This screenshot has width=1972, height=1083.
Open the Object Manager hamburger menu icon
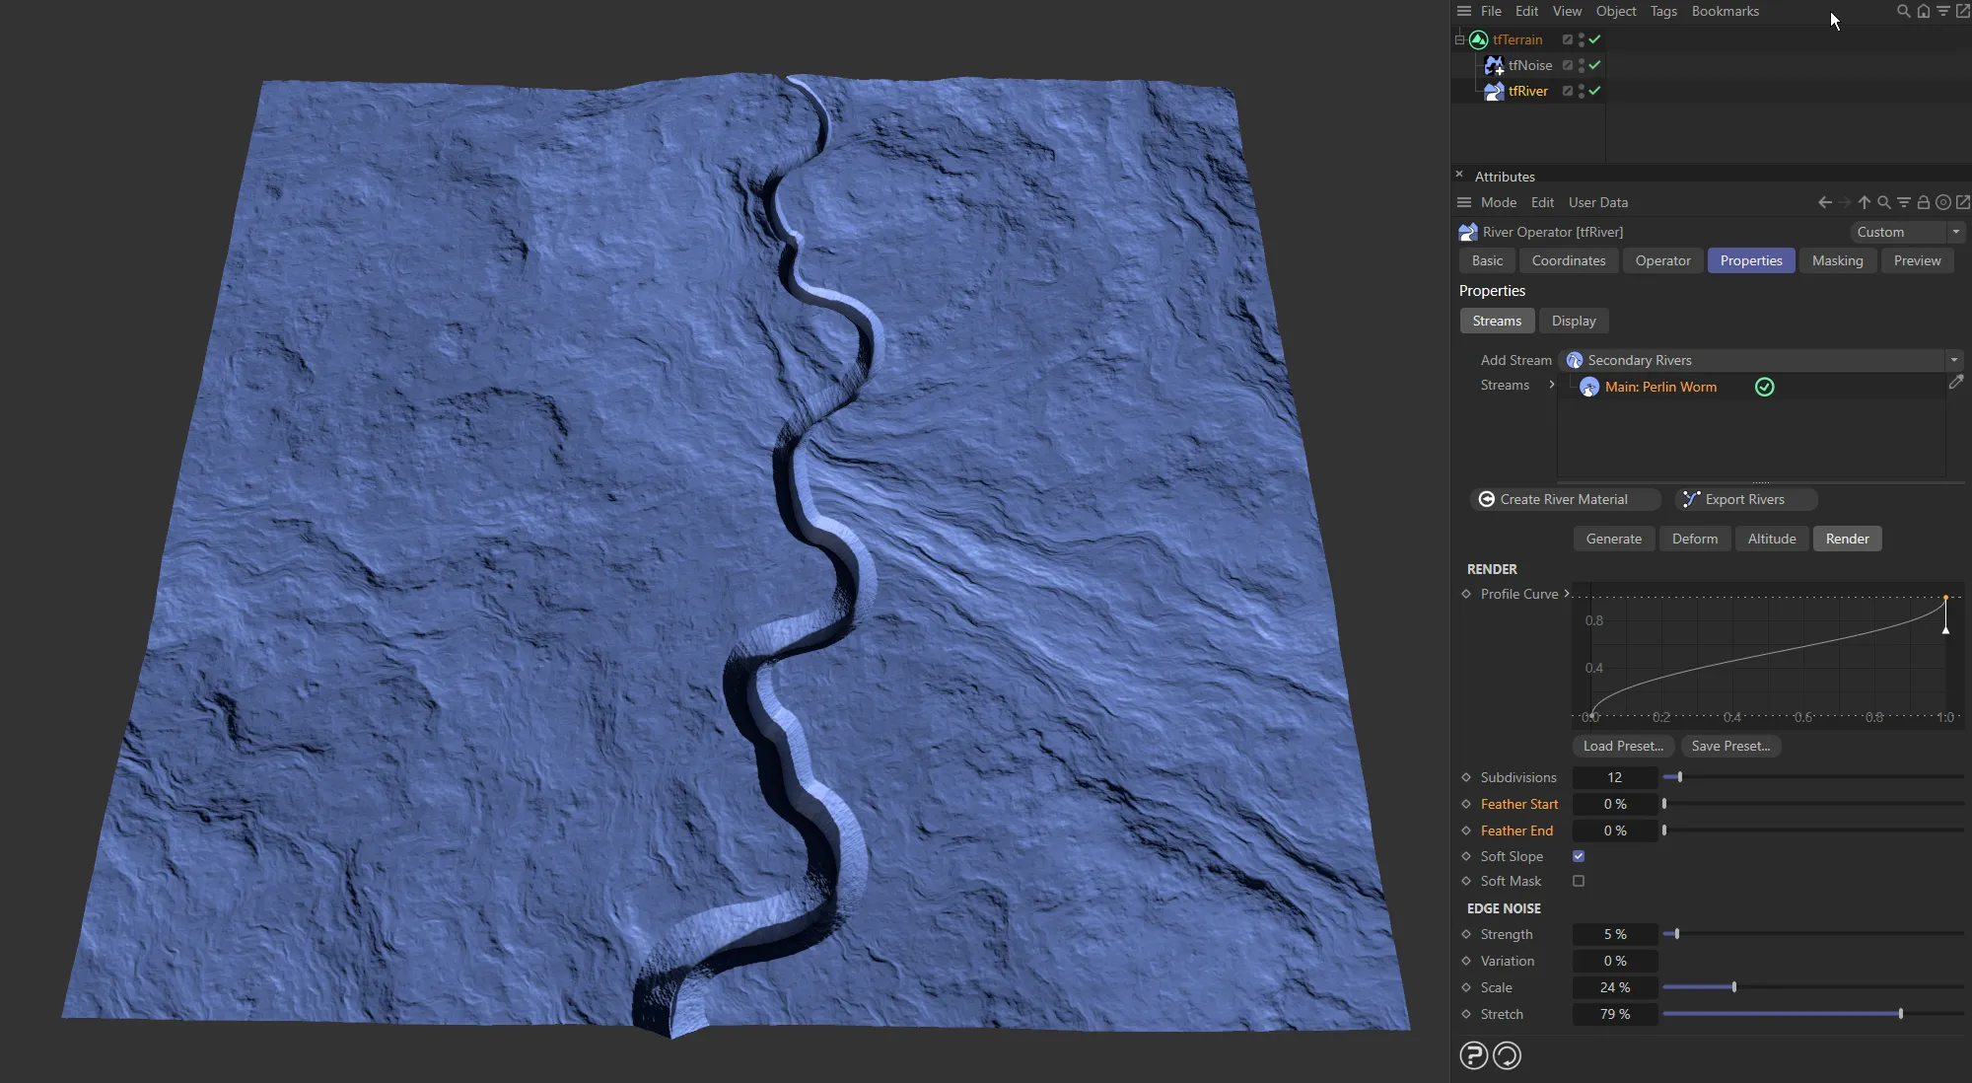tap(1464, 11)
